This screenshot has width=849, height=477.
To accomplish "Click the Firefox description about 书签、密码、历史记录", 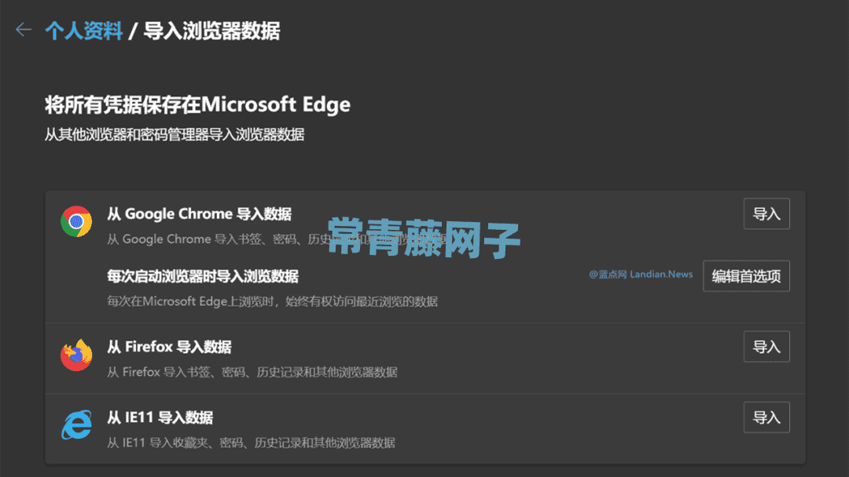I will [x=252, y=372].
